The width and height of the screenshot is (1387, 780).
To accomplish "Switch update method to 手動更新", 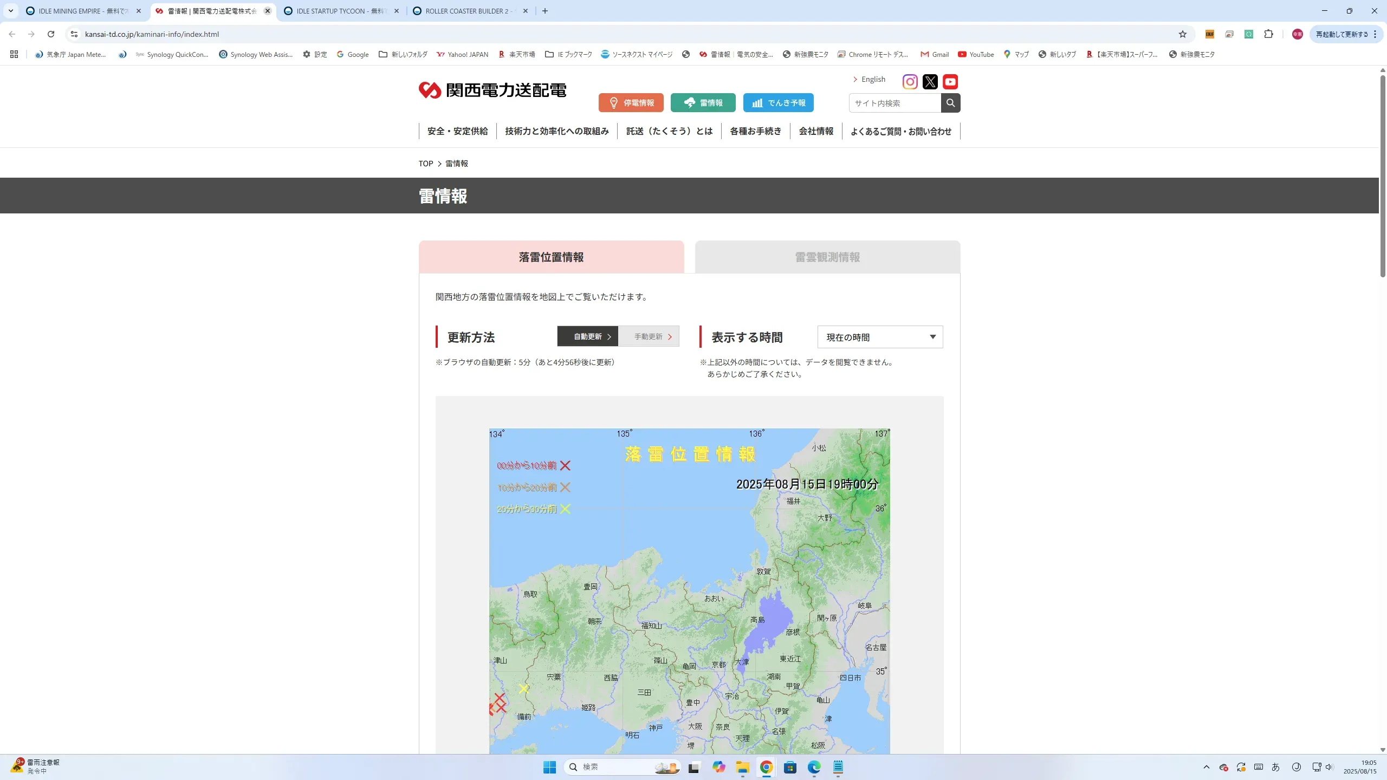I will click(649, 336).
